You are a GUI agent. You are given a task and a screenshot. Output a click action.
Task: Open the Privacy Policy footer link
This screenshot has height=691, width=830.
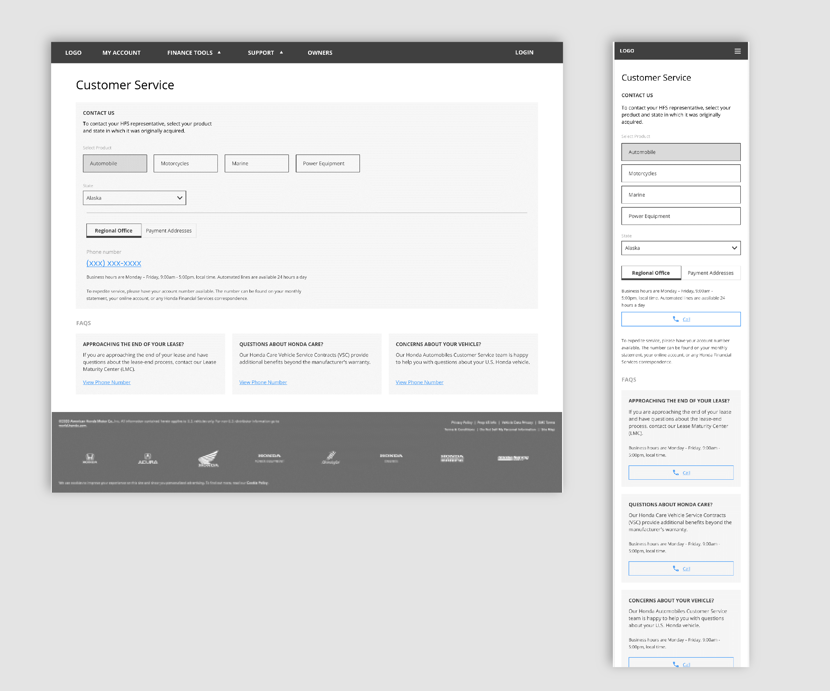(461, 423)
